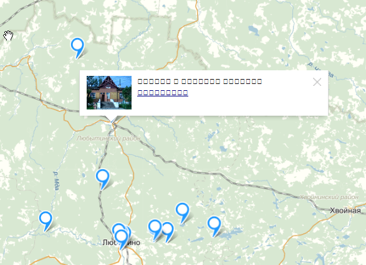Click the right pin of the pair east of Любытино

tap(168, 230)
